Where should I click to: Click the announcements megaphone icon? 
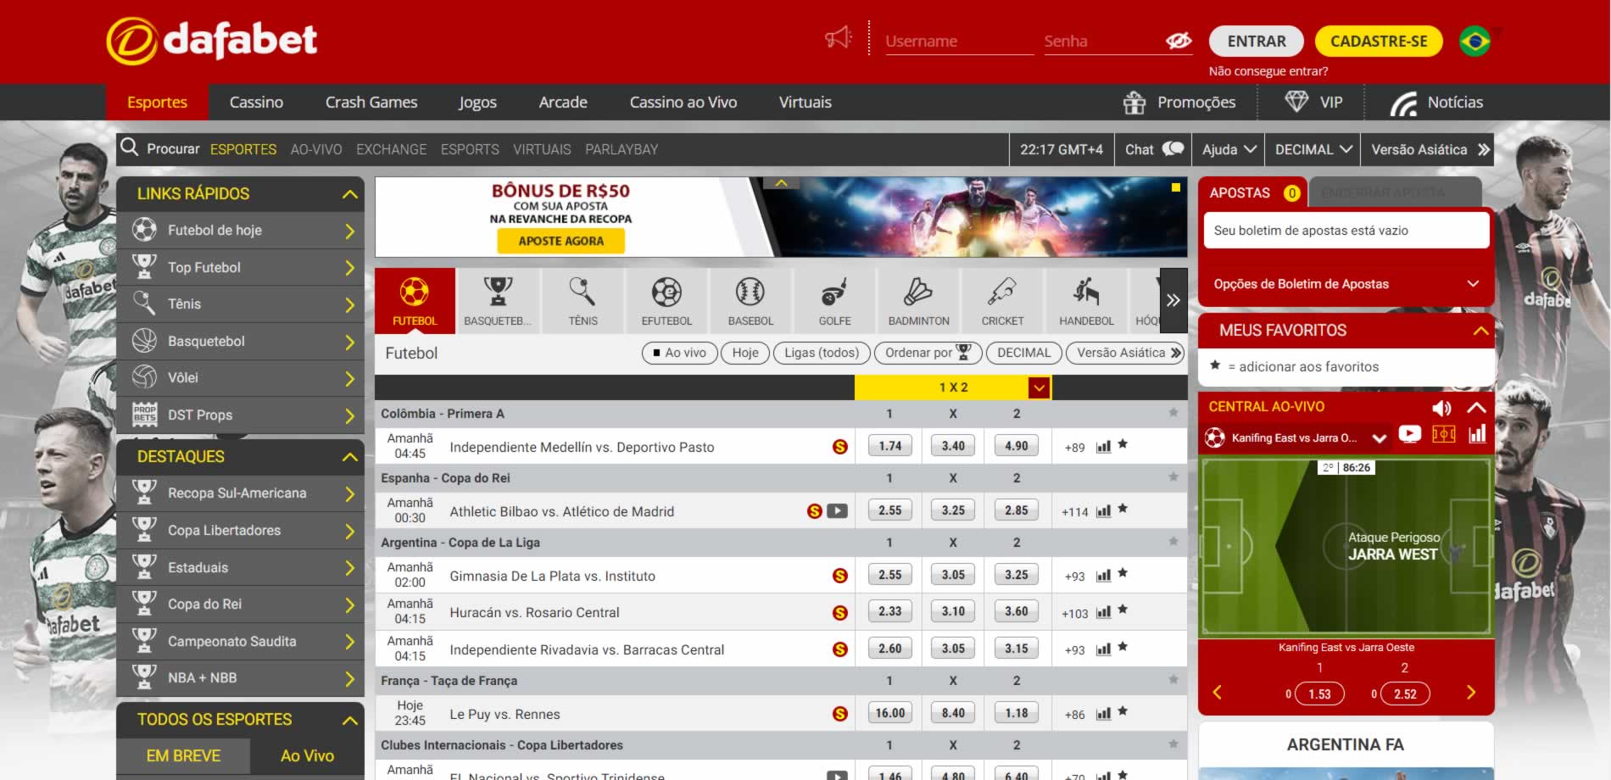[839, 38]
